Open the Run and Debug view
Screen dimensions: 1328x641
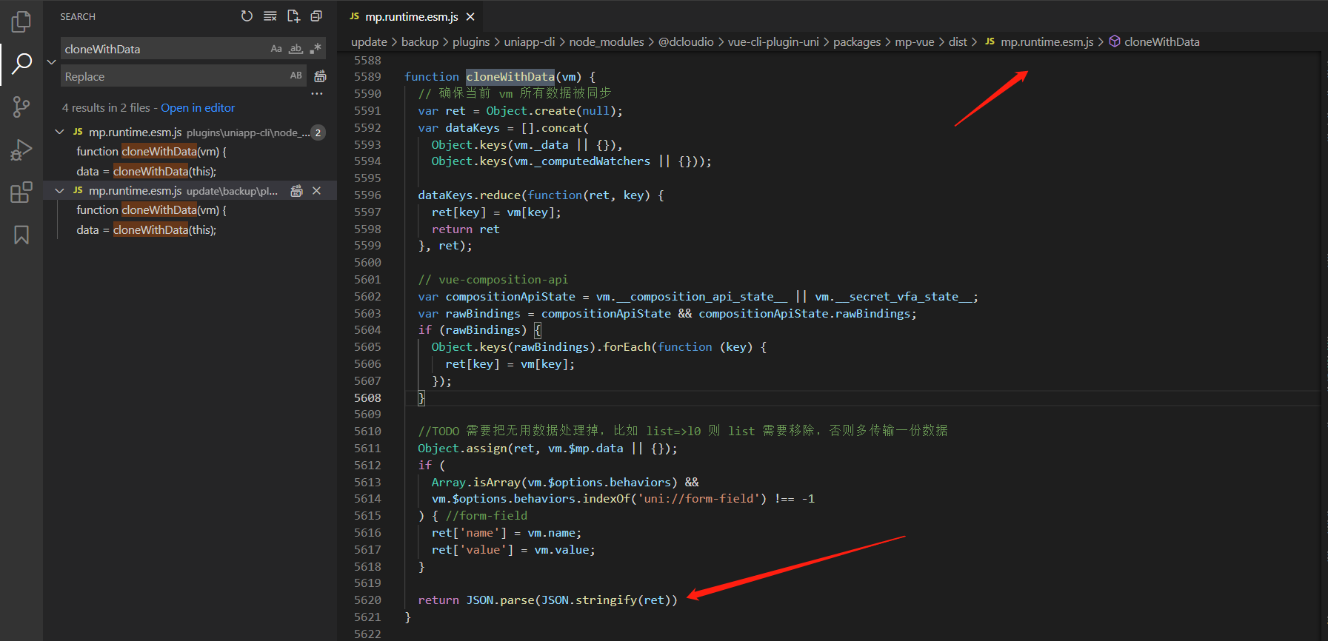[21, 150]
